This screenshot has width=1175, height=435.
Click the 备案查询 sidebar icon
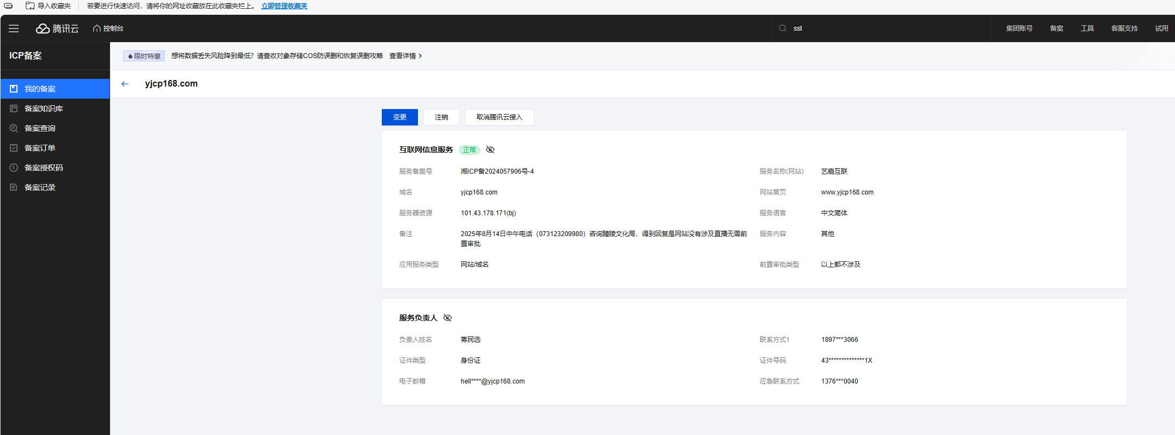14,128
